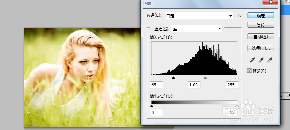Grab the input black point slider
The image size is (290, 130).
pyautogui.click(x=174, y=78)
